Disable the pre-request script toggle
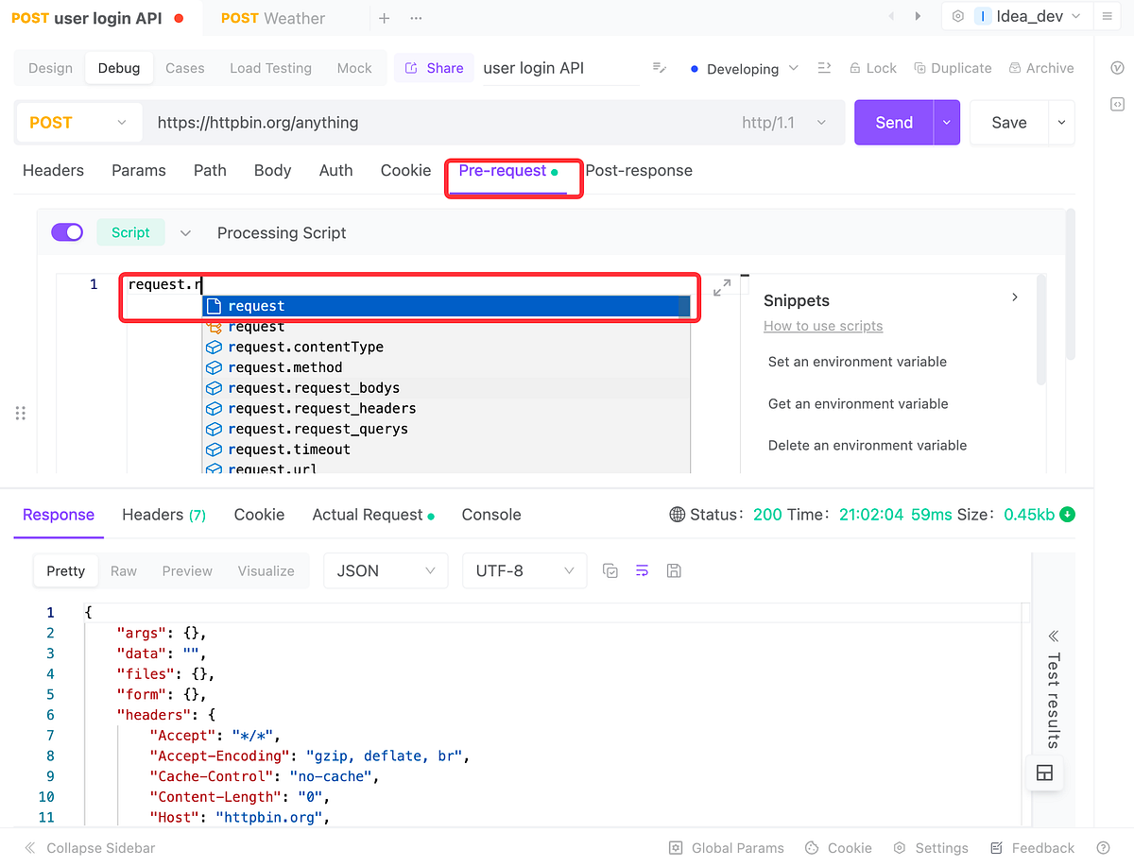 click(x=67, y=231)
